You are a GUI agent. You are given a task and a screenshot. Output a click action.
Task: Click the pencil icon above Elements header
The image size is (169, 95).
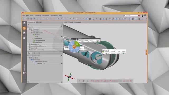tap(28, 25)
